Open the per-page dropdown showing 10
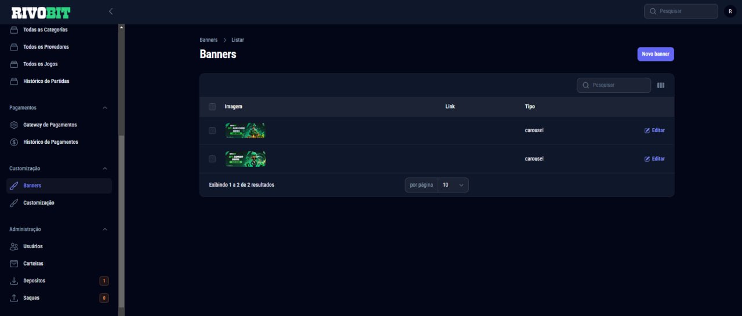 click(x=453, y=185)
